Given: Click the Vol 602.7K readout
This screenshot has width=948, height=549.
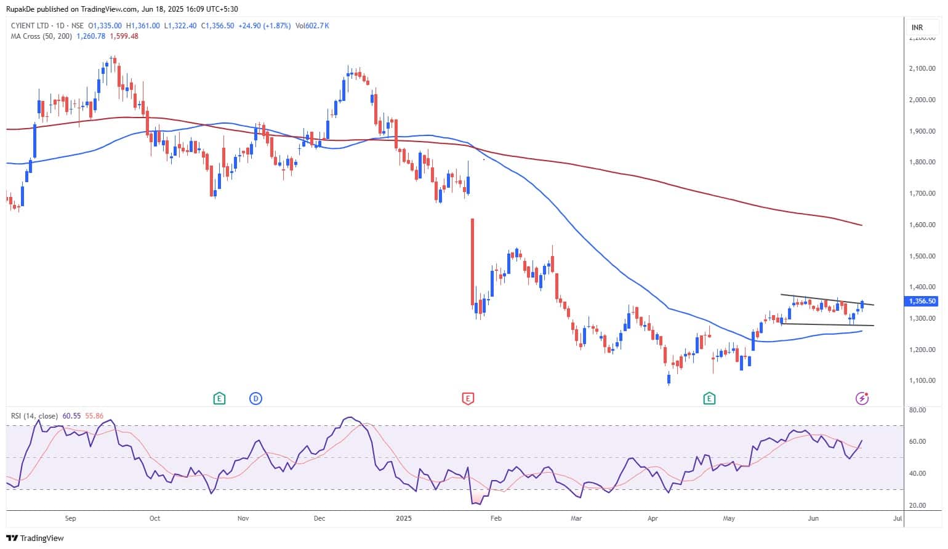Looking at the screenshot, I should [x=312, y=26].
